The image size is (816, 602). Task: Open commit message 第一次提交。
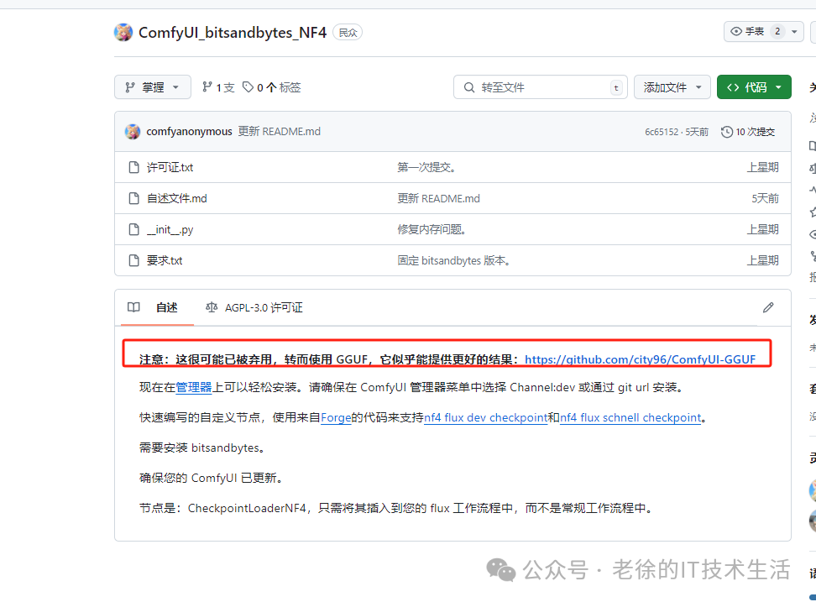point(426,168)
